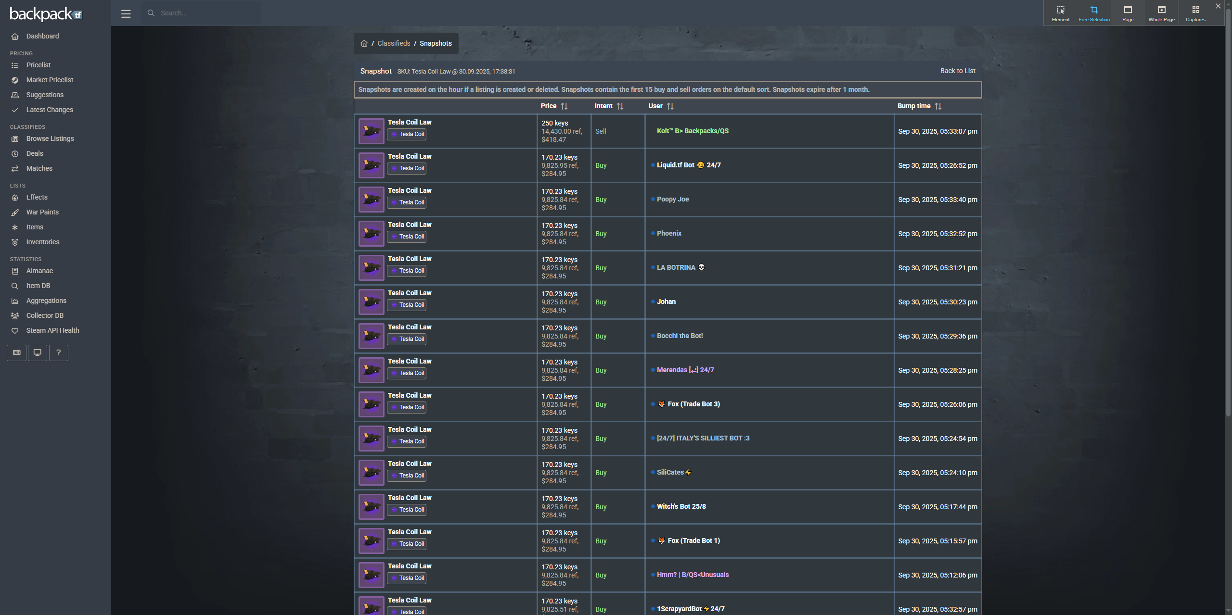This screenshot has width=1232, height=615.
Task: Select the Element capture tool
Action: click(x=1060, y=13)
